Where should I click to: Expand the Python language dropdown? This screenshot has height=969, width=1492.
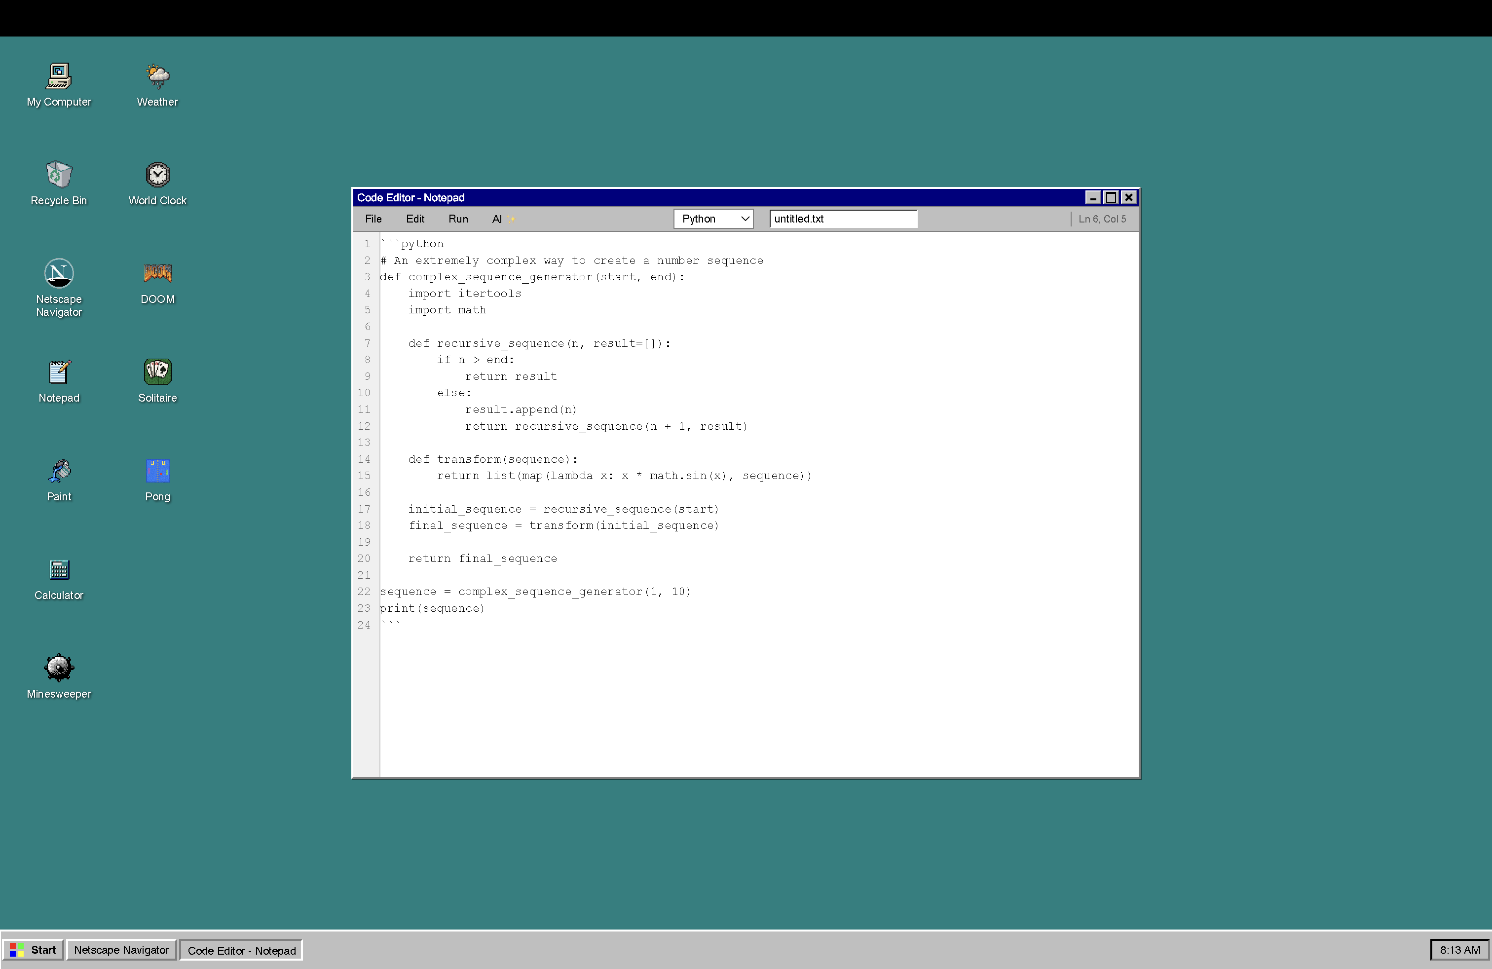click(713, 219)
